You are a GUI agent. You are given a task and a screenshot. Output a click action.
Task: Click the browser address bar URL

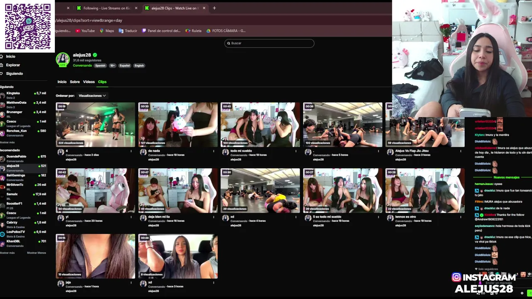click(89, 20)
